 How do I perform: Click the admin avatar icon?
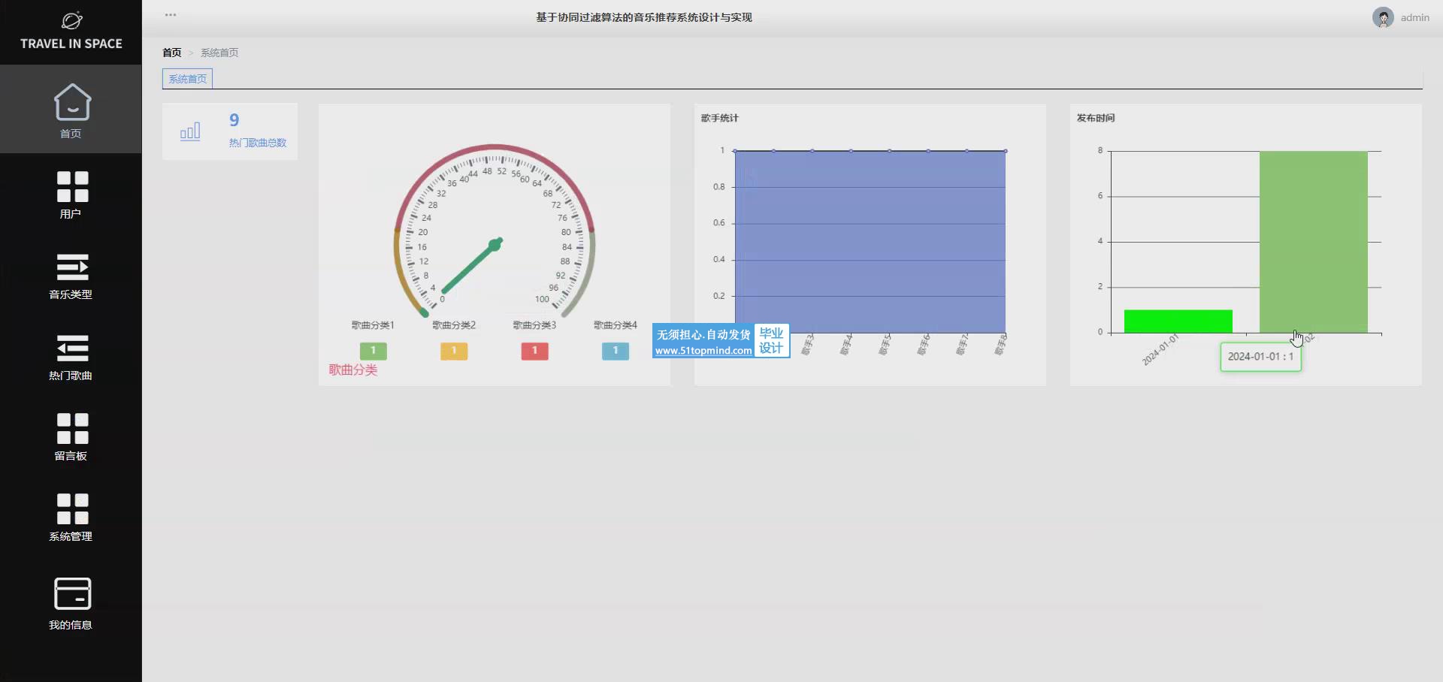click(1383, 17)
